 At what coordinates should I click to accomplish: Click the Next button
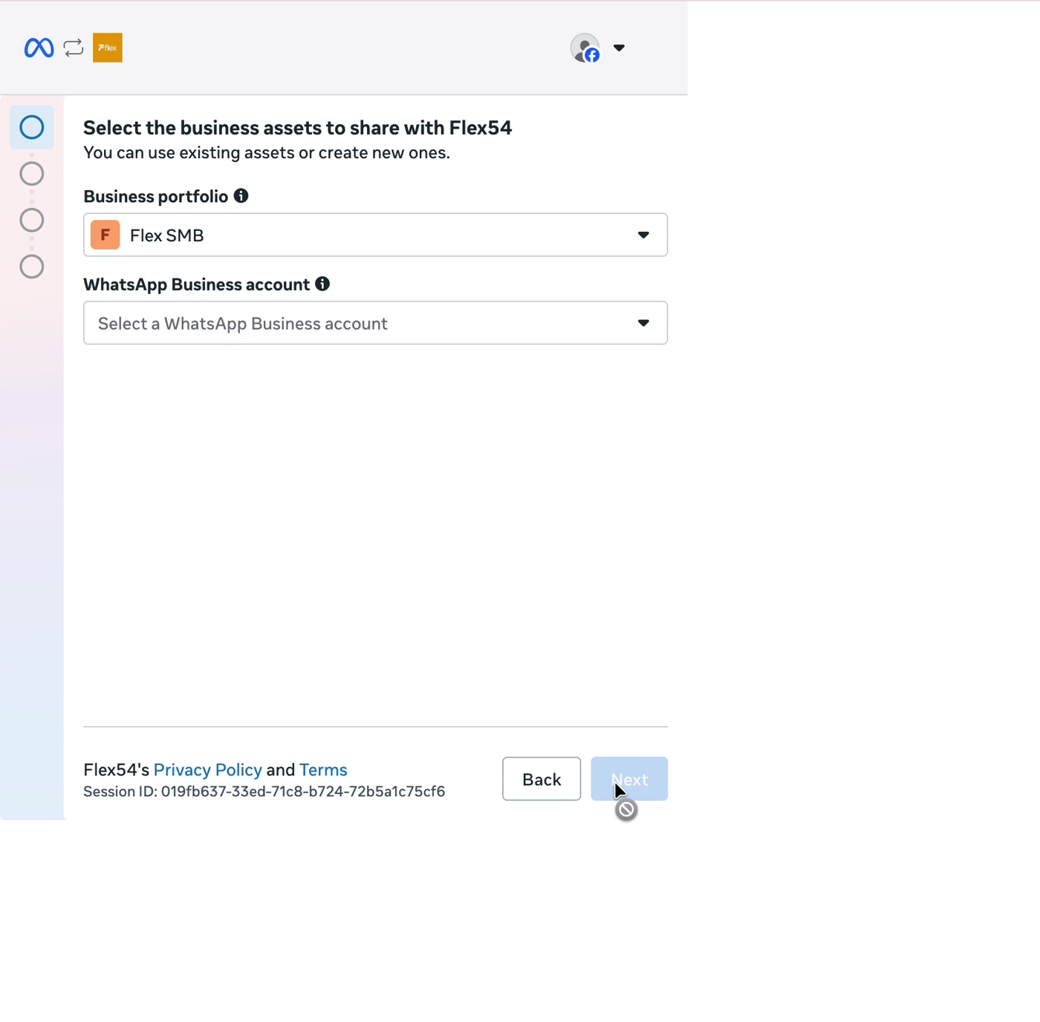629,779
